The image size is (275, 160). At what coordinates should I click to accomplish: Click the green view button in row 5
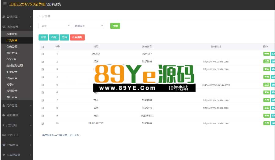[266, 85]
